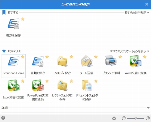Toggle favorite star on メール送信
Screen dimensions: 151x122
(96, 57)
